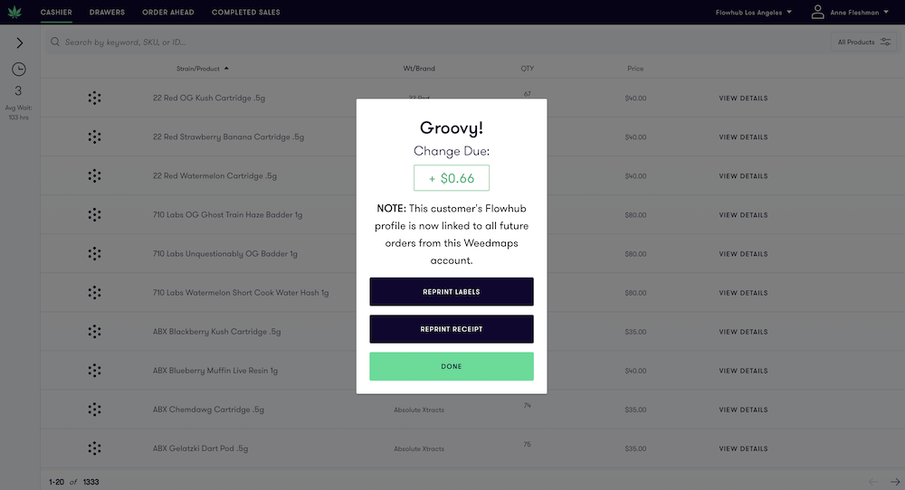View details for 22 Red Watermelon Cartridge

(743, 176)
